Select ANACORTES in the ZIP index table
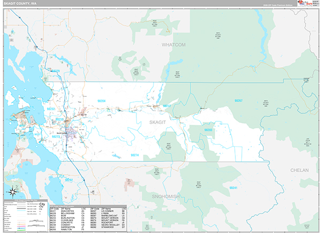Viewport: 321px width, 233px height. click(67, 211)
